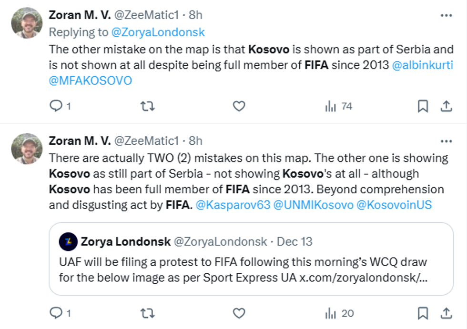
Task: Share the second tweet
Action: [446, 313]
